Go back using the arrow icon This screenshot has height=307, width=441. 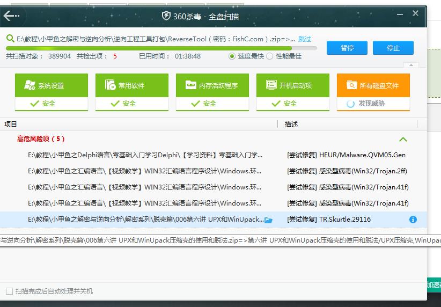(11, 16)
